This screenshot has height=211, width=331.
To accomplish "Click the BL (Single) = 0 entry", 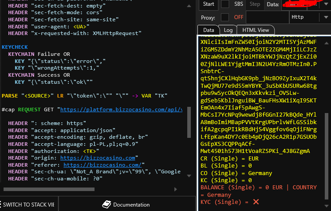I will pyautogui.click(x=226, y=166).
